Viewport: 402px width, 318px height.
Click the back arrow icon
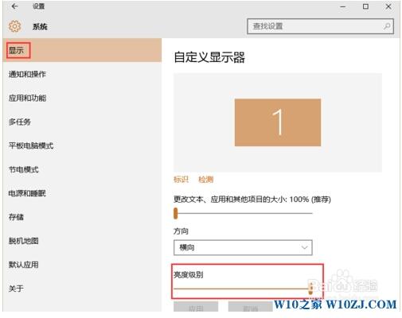(15, 6)
